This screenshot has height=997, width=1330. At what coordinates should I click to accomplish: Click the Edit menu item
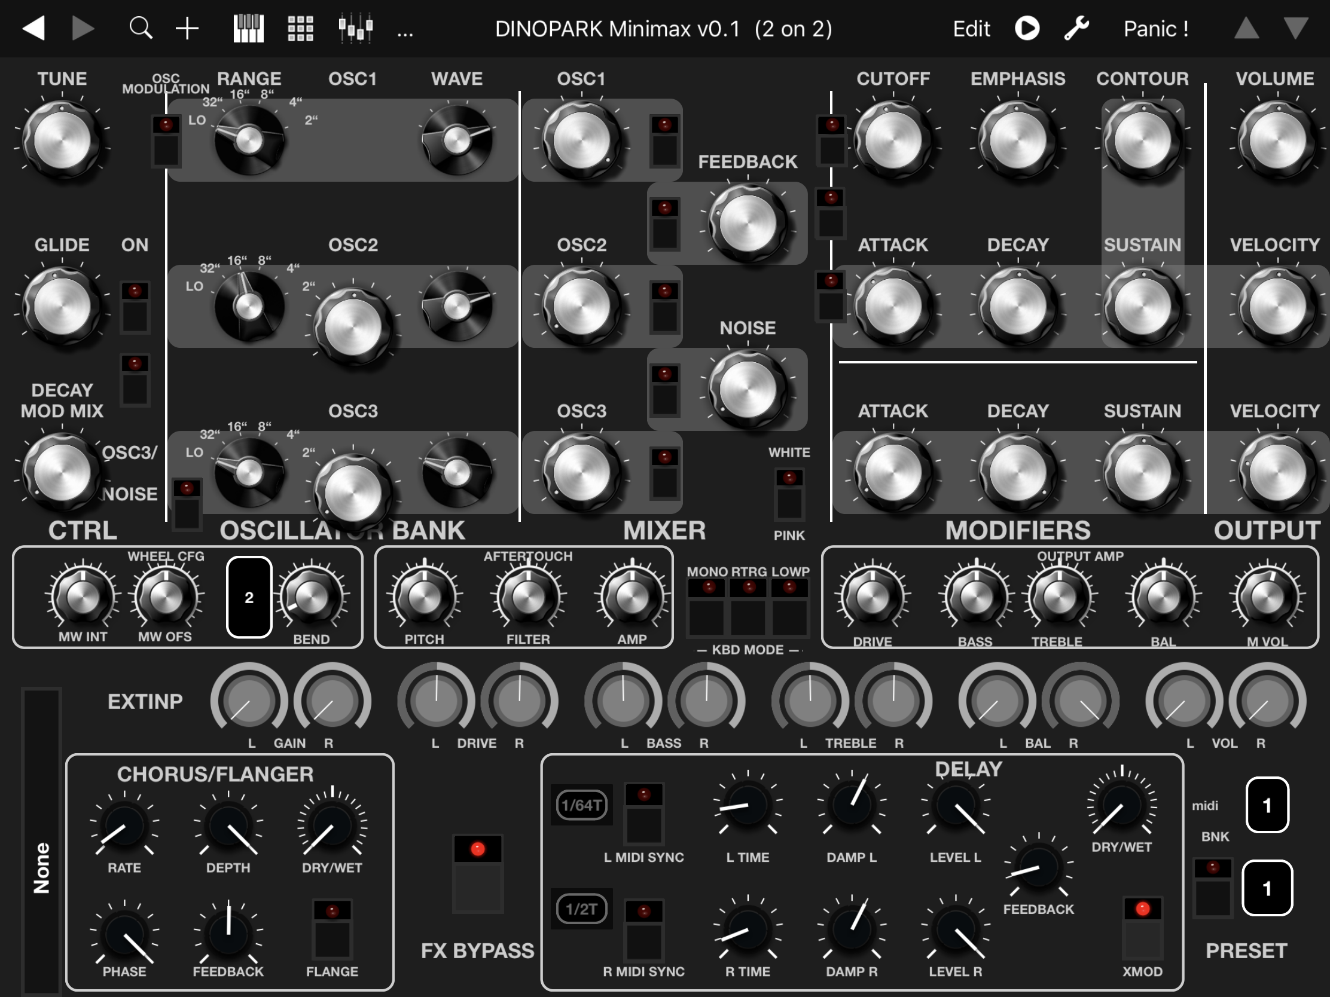971,28
